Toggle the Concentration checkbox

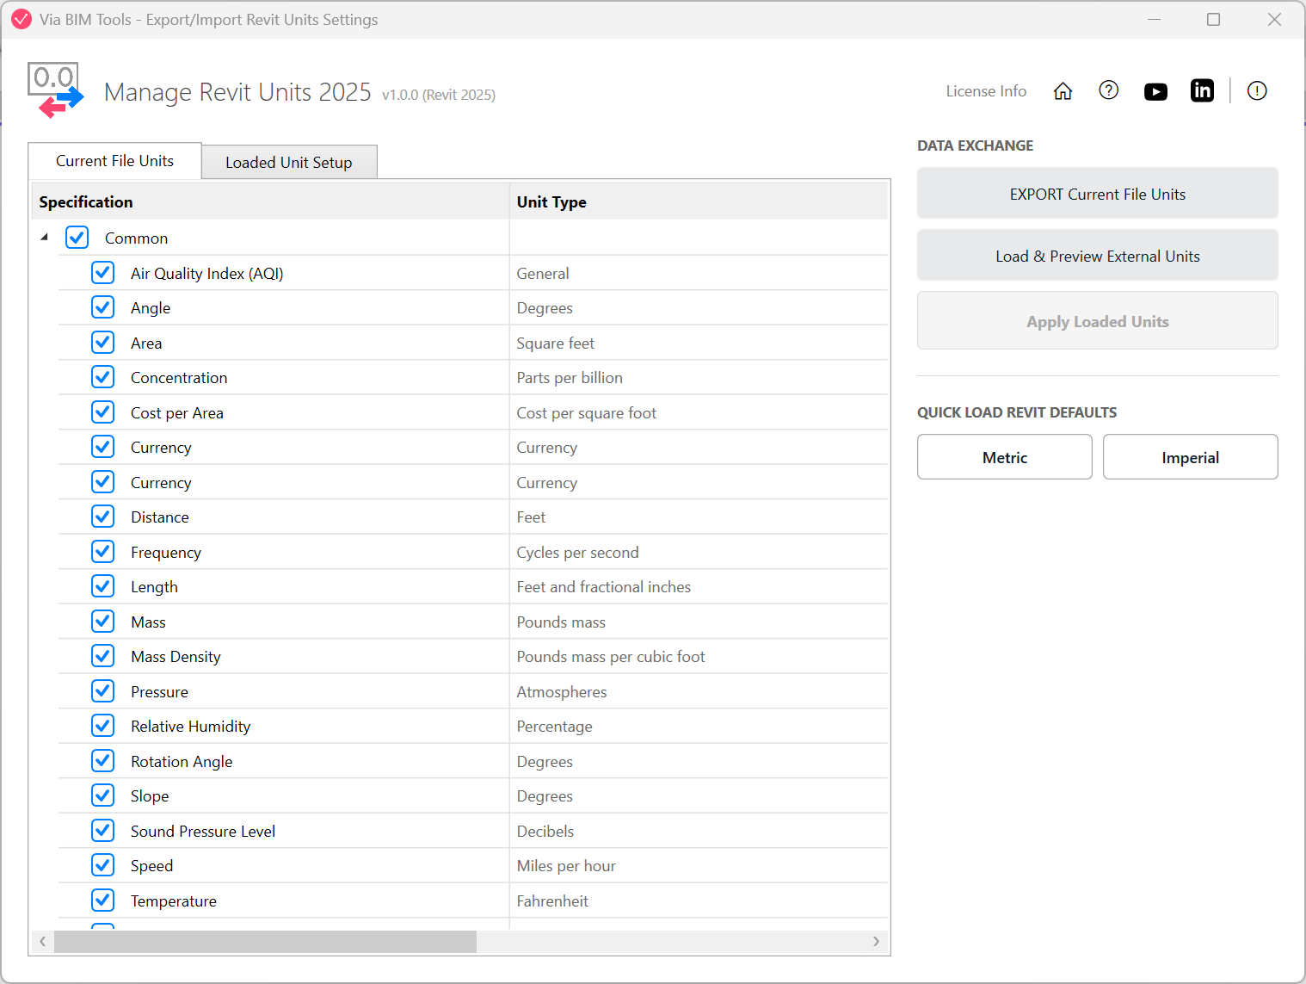click(102, 377)
